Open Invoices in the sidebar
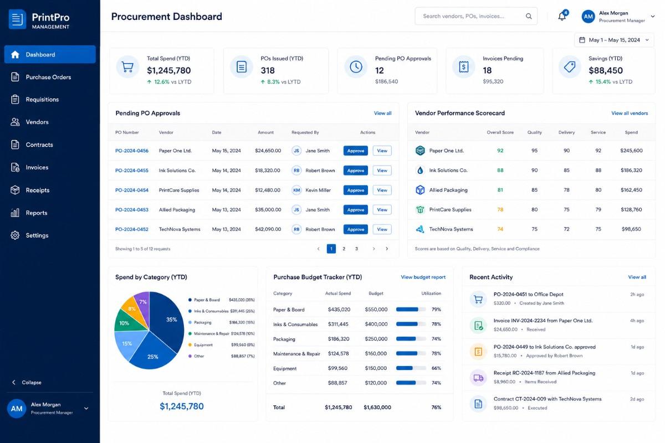Image resolution: width=665 pixels, height=443 pixels. pyautogui.click(x=50, y=167)
